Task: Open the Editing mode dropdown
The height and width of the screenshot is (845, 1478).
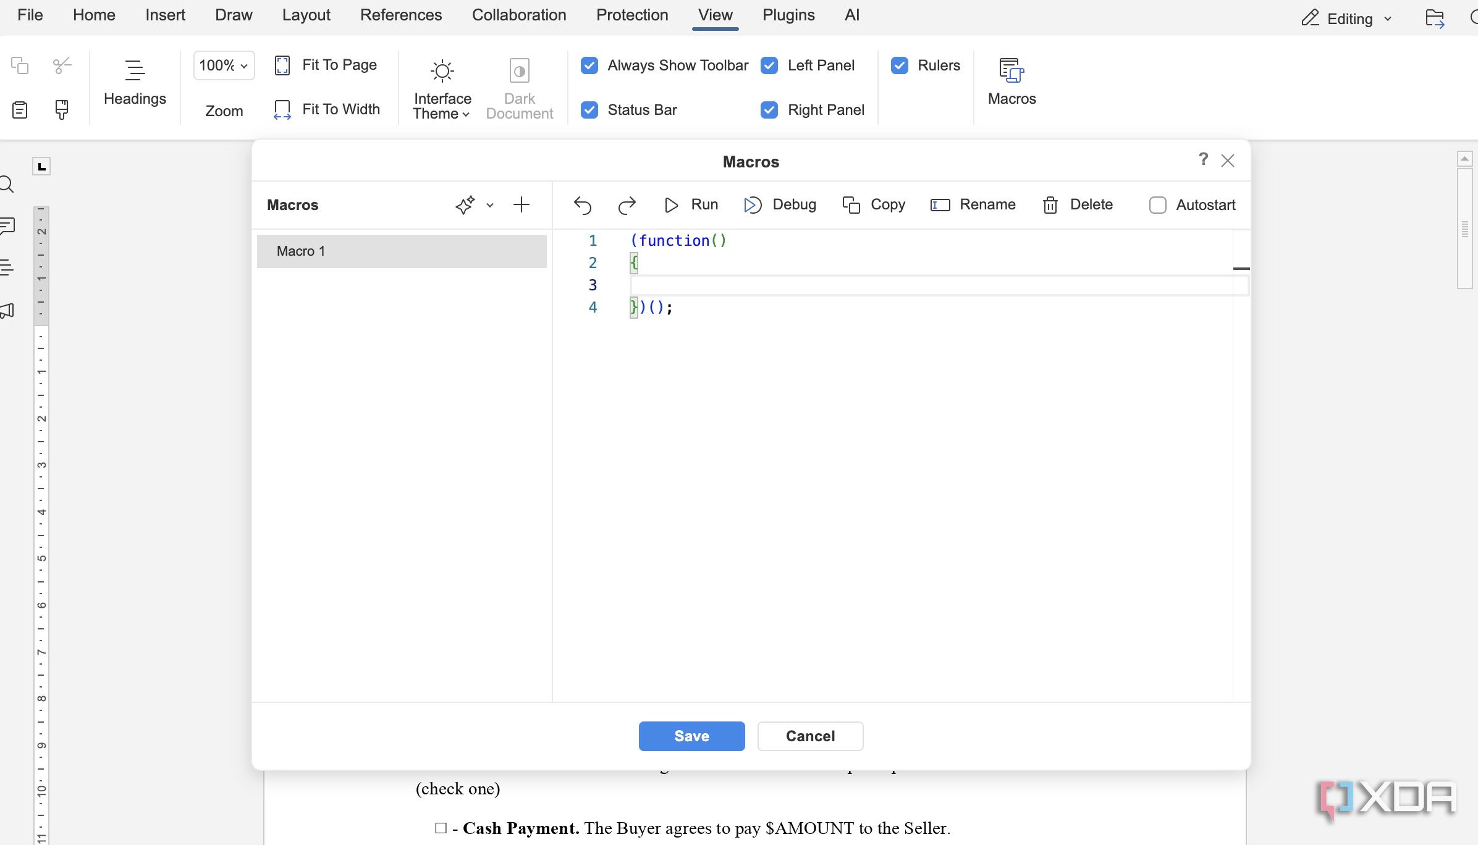Action: (1347, 19)
